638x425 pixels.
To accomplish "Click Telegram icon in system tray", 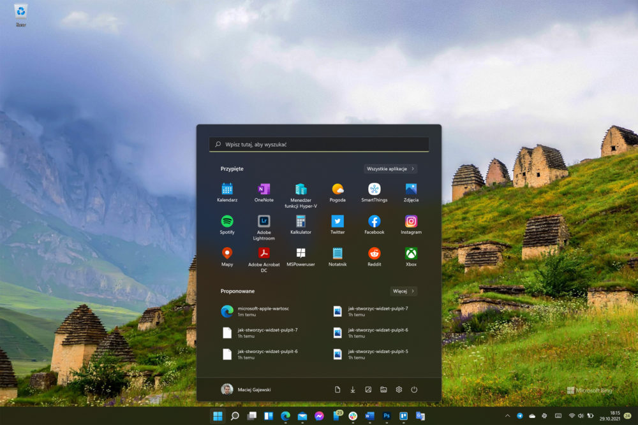I will pyautogui.click(x=519, y=415).
